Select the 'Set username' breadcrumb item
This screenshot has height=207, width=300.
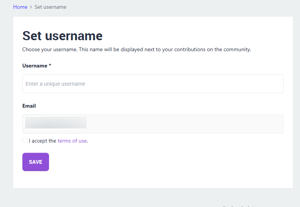tap(50, 7)
